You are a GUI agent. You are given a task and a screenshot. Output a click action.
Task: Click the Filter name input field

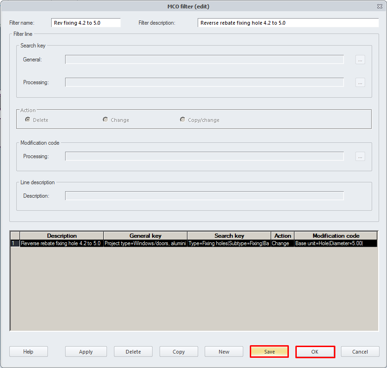click(86, 23)
